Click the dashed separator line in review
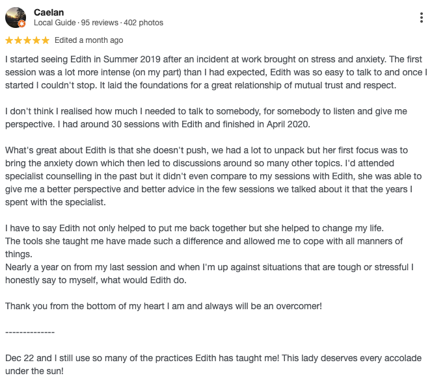Viewport: 432px width, 380px height. click(30, 332)
